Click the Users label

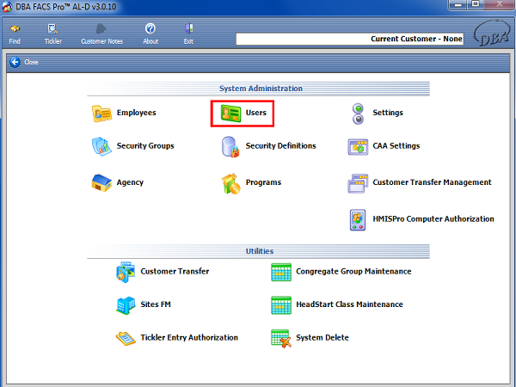(255, 113)
